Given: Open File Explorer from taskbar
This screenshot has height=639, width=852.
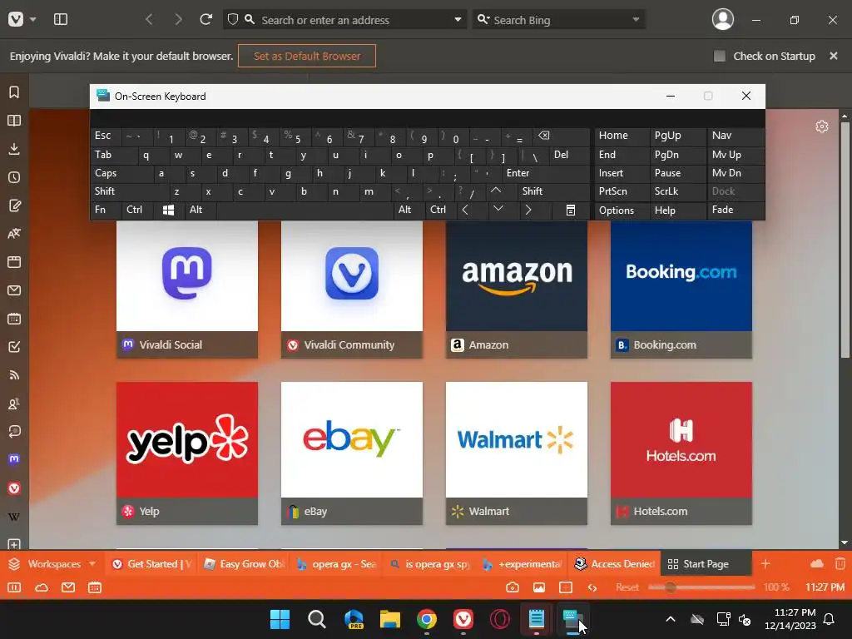Looking at the screenshot, I should click(390, 619).
